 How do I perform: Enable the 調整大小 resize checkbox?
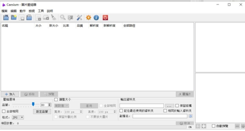(x=56, y=99)
